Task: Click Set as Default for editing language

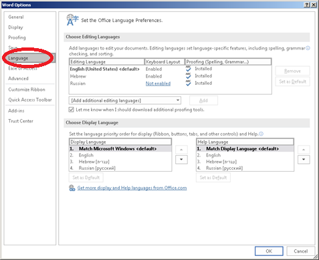Action: (292, 82)
